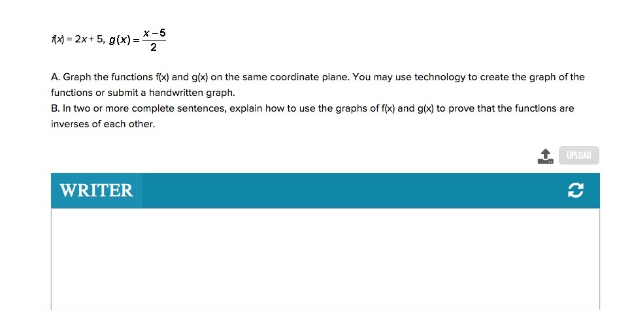Click the text "inverses of each other."
Viewport: 632px width, 310px height.
[x=103, y=124]
